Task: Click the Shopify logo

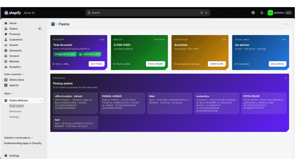Action: coord(12,12)
